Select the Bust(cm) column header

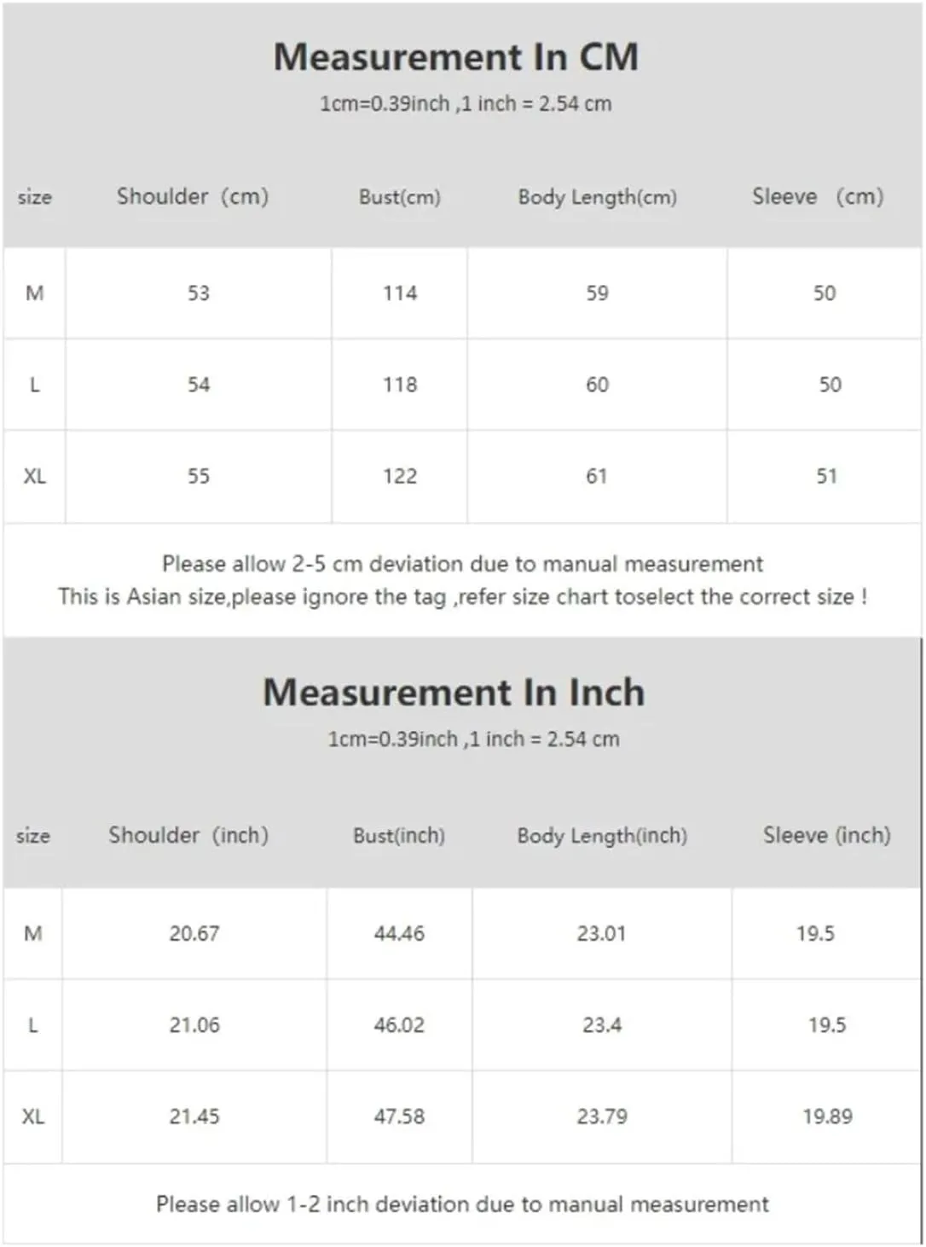[400, 197]
